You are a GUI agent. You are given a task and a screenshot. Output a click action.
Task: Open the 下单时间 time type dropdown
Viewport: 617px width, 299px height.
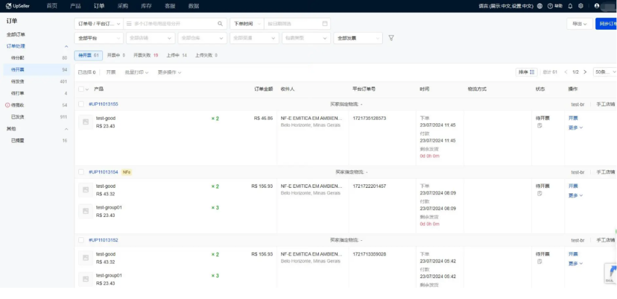[x=247, y=23]
